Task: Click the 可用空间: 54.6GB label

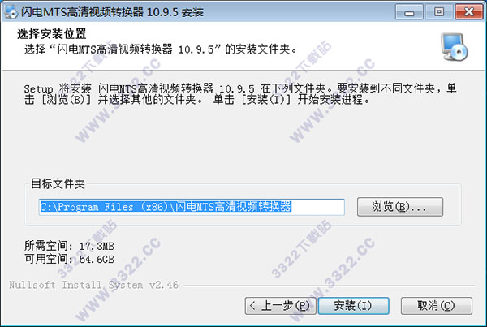Action: pyautogui.click(x=69, y=259)
